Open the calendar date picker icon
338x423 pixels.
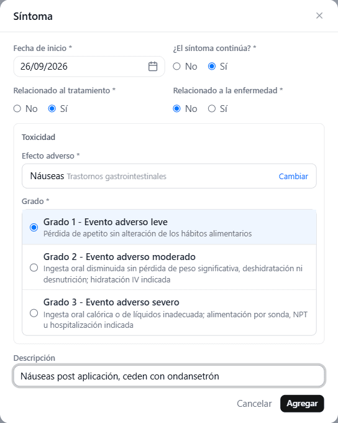[x=153, y=67]
